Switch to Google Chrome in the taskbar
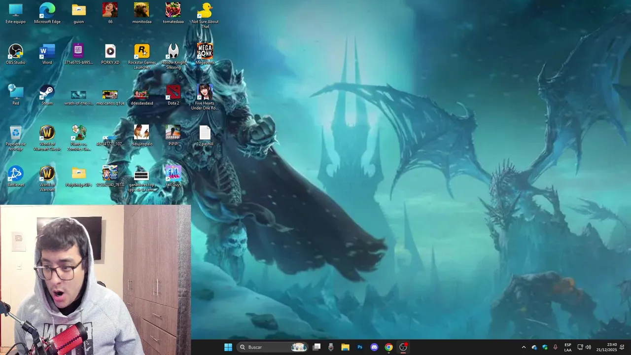Viewport: 631px width, 355px height. 389,347
